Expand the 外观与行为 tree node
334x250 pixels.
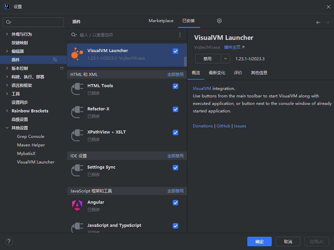click(7, 34)
